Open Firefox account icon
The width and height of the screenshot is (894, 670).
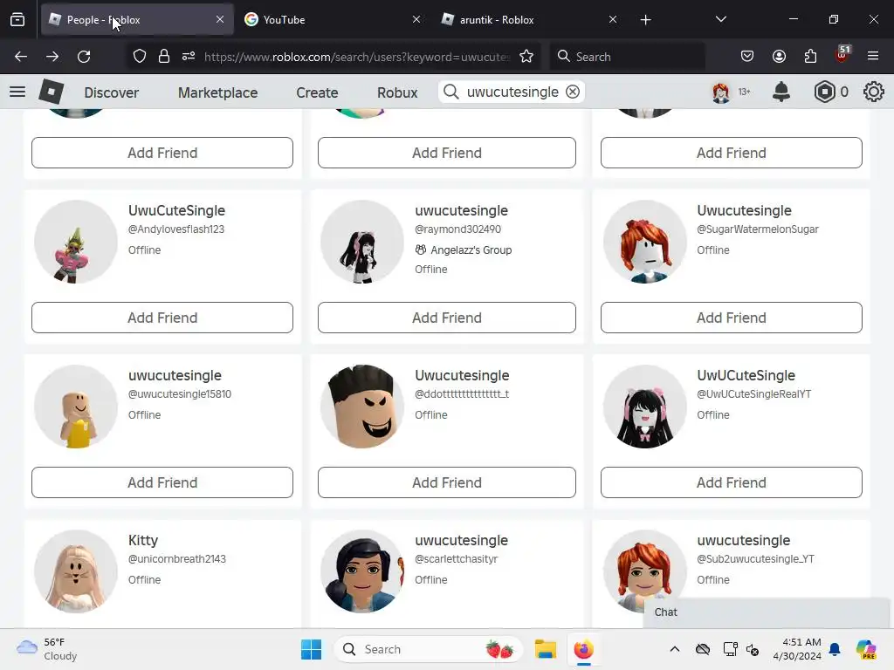[779, 57]
